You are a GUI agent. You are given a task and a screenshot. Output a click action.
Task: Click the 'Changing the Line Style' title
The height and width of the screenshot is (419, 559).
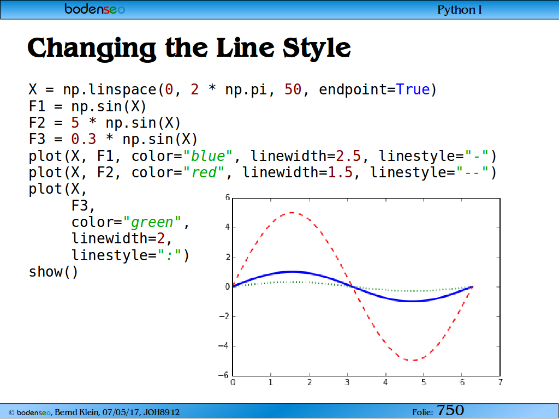[x=189, y=49]
